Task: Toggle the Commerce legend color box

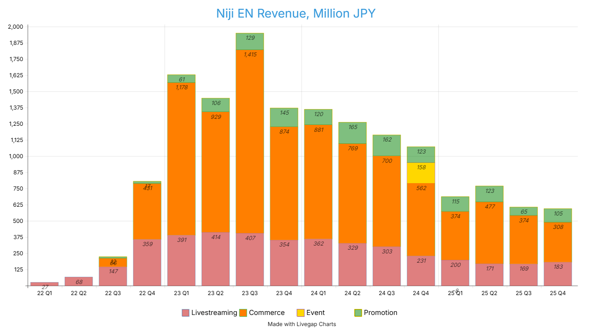Action: click(243, 313)
